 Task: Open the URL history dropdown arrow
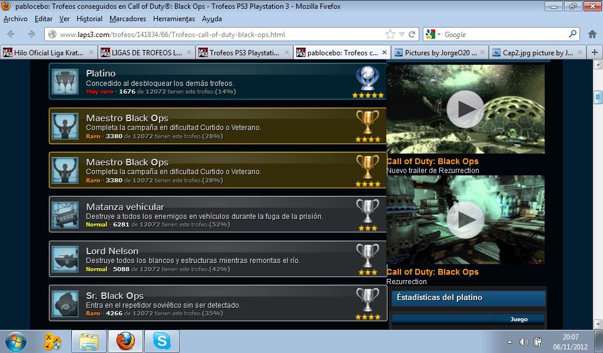[402, 34]
